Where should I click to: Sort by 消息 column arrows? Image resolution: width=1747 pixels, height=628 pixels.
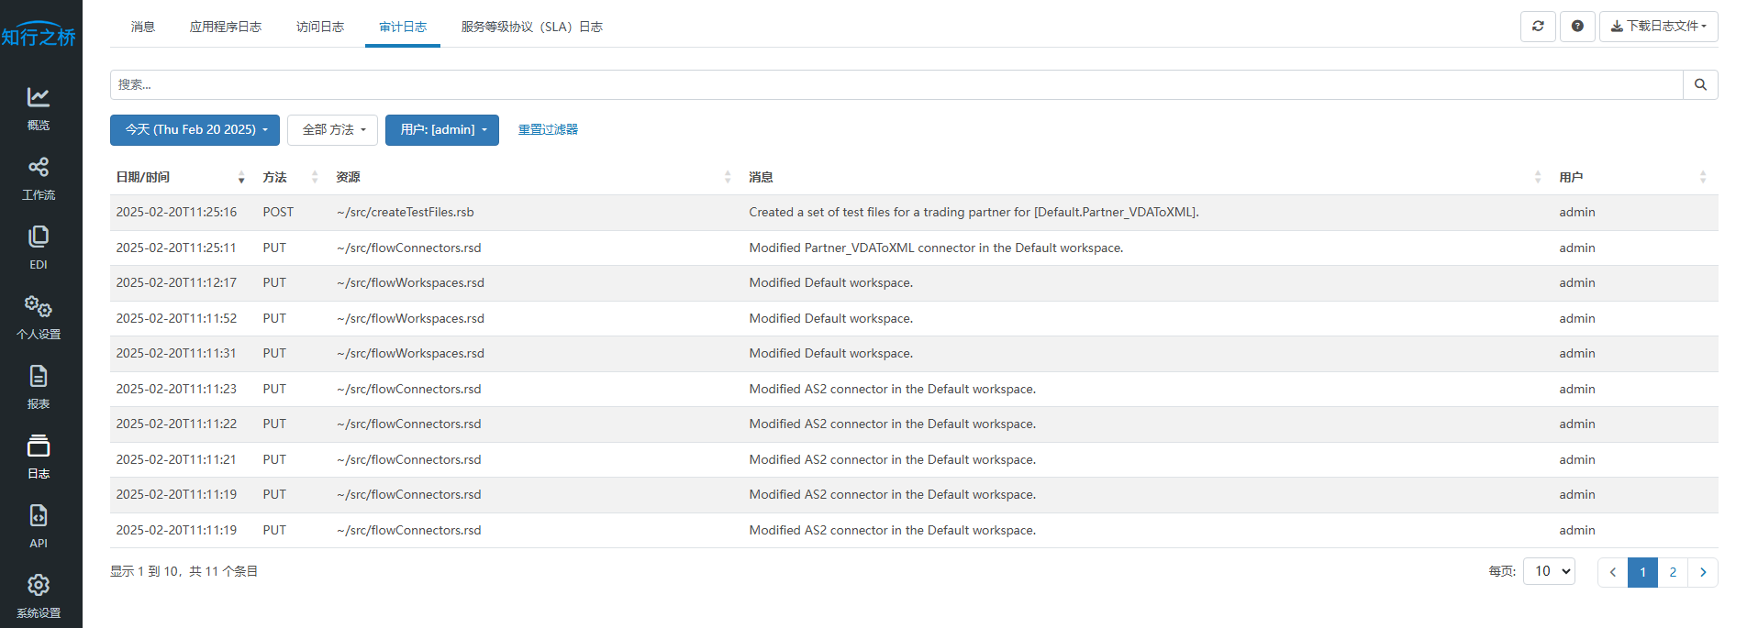1538,178
